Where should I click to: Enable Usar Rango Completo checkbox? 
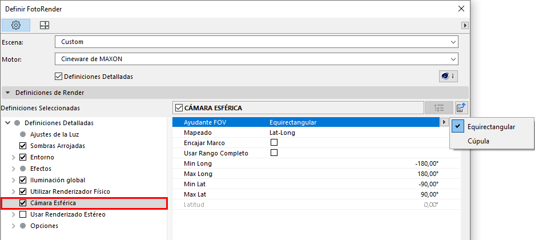[x=273, y=153]
